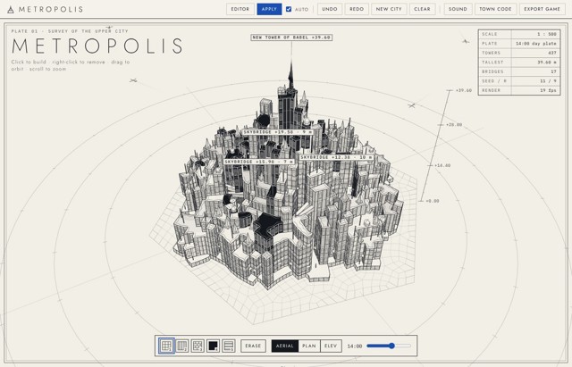
Task: Click the tall Tower of Babel spire
Action: point(290,75)
